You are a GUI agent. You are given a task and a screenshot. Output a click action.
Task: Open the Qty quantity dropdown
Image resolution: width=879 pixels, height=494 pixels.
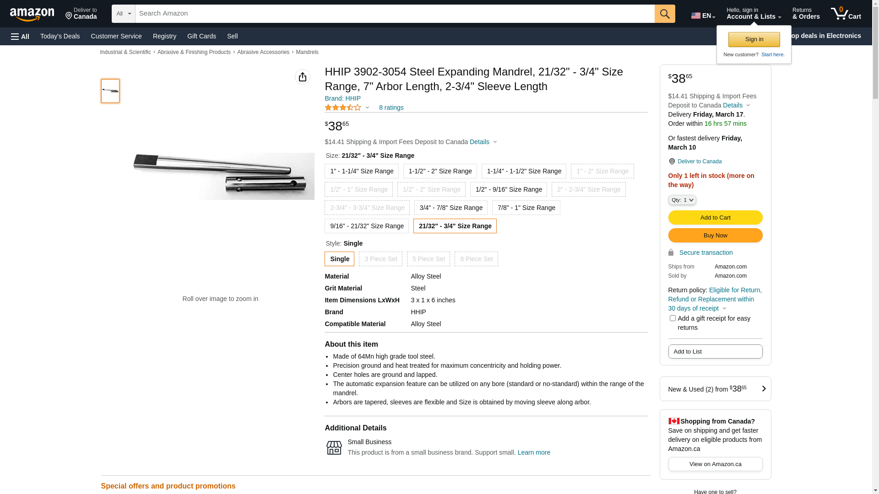click(682, 200)
